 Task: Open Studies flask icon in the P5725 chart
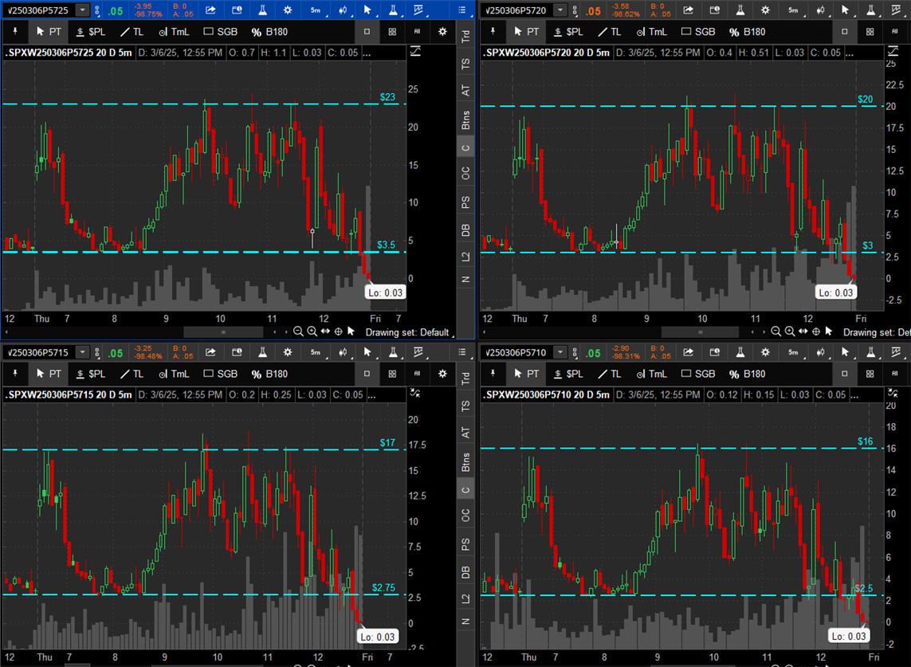coord(262,10)
